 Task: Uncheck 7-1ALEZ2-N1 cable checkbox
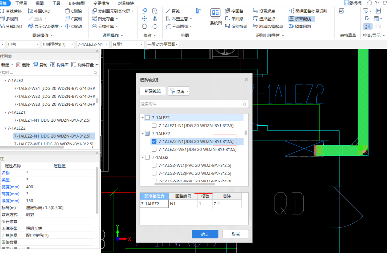pos(154,141)
